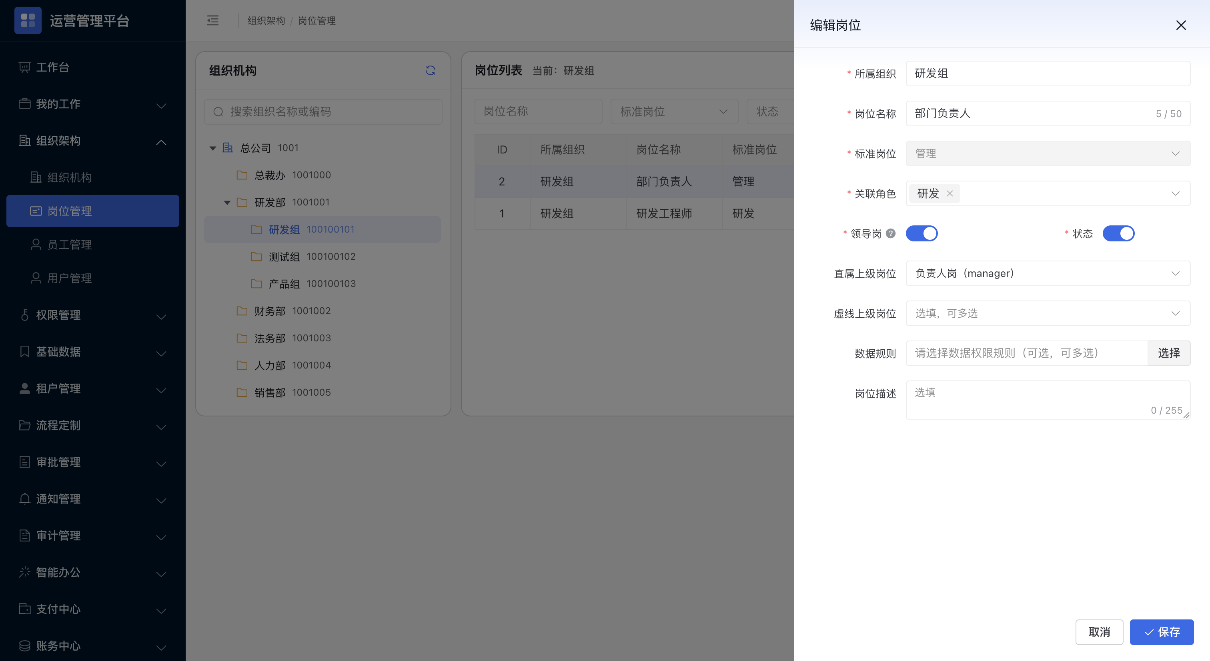The image size is (1210, 661).
Task: Click the 岗位管理 breadcrumb
Action: click(317, 21)
